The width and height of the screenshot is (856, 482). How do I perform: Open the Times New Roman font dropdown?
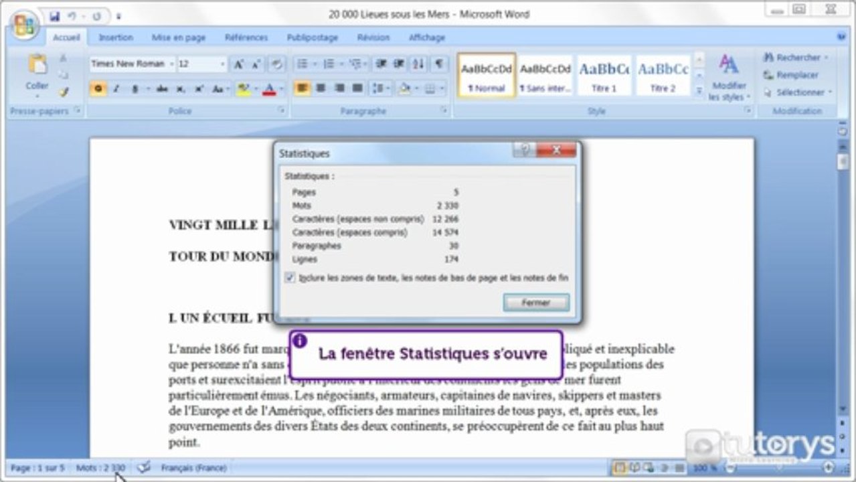pyautogui.click(x=171, y=64)
